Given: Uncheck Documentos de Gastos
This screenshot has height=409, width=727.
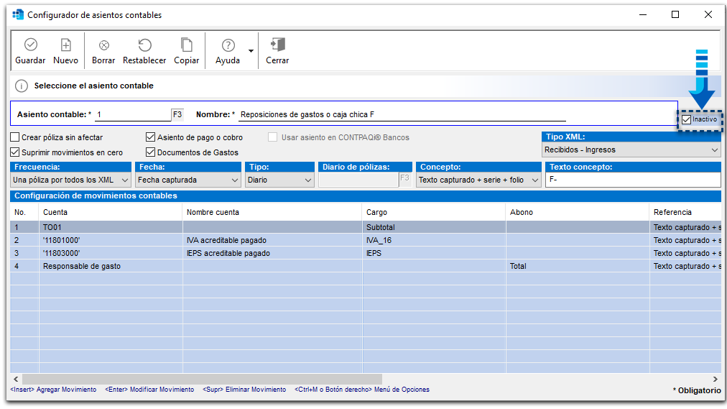Looking at the screenshot, I should tap(150, 152).
